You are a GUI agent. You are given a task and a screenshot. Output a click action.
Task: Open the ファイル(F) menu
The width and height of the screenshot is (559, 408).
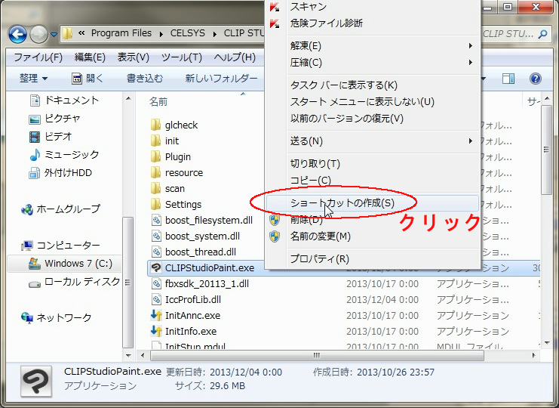click(38, 57)
